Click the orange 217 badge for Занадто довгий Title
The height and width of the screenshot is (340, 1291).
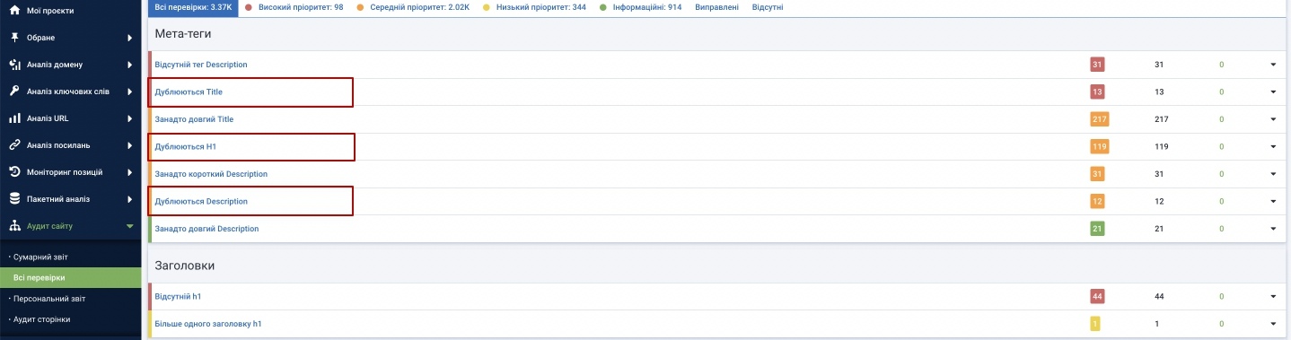1100,119
